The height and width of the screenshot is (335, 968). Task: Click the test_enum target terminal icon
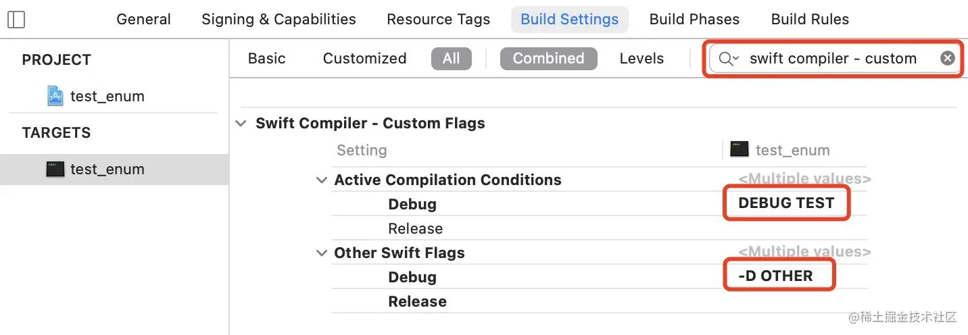[55, 169]
